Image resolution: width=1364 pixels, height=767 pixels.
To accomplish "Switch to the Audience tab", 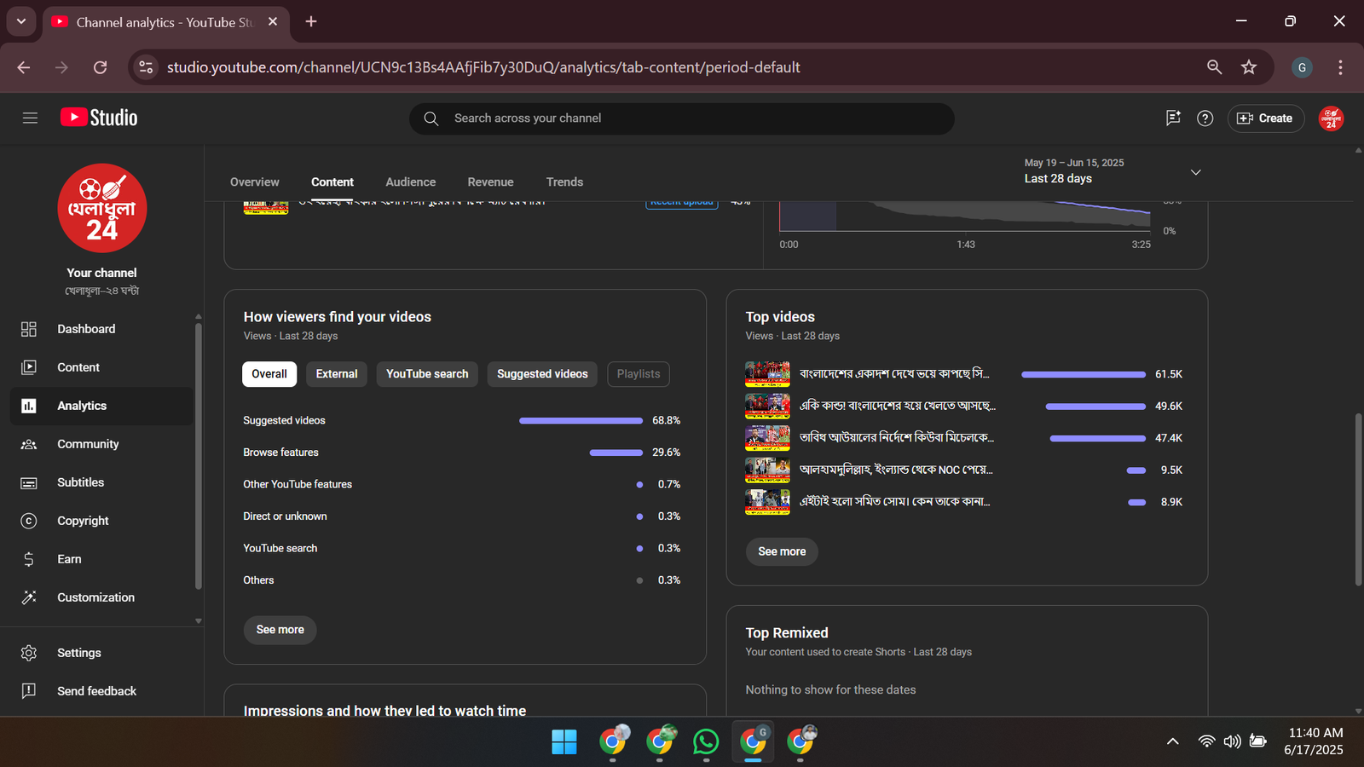I will (x=410, y=182).
